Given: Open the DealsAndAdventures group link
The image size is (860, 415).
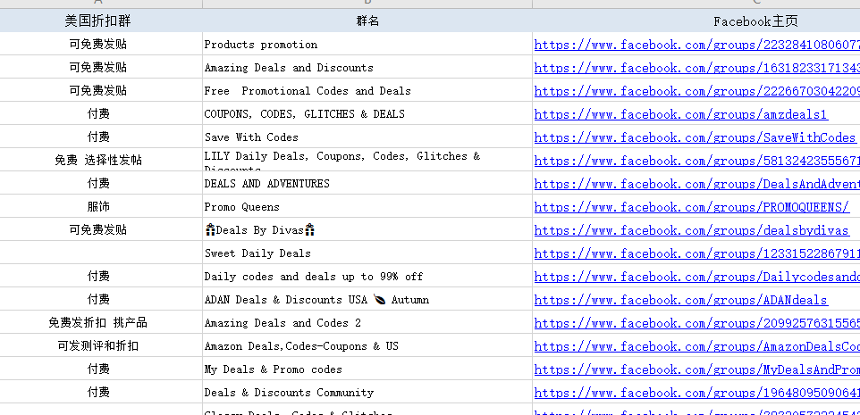Looking at the screenshot, I should [696, 184].
